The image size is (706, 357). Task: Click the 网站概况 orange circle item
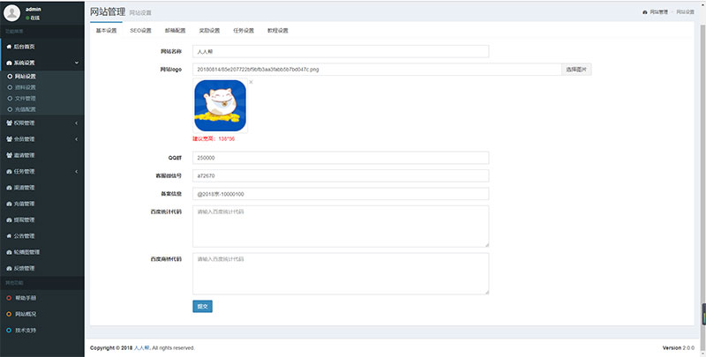pos(25,314)
